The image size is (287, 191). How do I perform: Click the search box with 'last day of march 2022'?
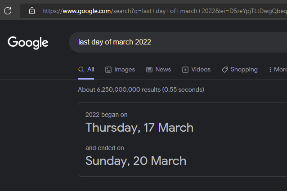point(178,42)
